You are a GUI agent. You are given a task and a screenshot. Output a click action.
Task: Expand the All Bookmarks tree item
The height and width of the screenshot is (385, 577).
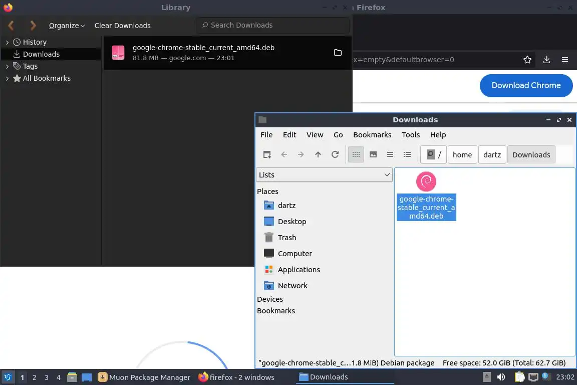coord(7,79)
